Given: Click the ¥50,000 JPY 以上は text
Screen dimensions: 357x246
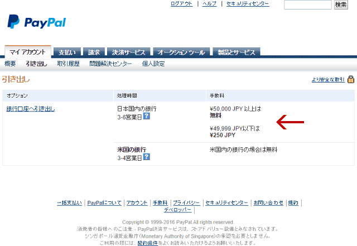Looking at the screenshot, I should coord(235,109).
